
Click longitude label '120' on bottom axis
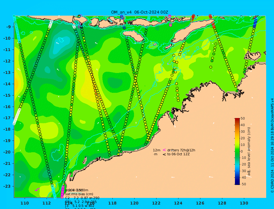[134, 203]
